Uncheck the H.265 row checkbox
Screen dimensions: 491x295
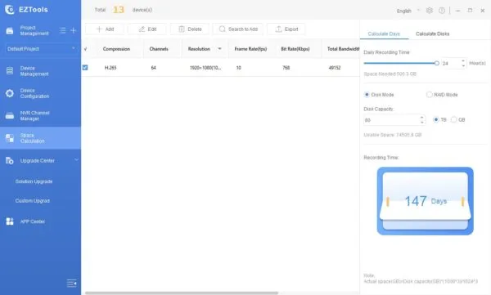pos(85,68)
